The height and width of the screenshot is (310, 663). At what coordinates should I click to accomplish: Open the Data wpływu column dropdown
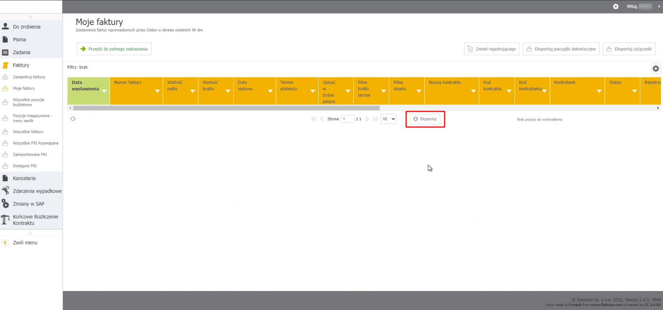[270, 91]
